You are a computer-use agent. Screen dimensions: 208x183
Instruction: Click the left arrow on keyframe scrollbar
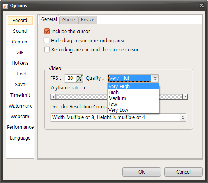pos(53,97)
